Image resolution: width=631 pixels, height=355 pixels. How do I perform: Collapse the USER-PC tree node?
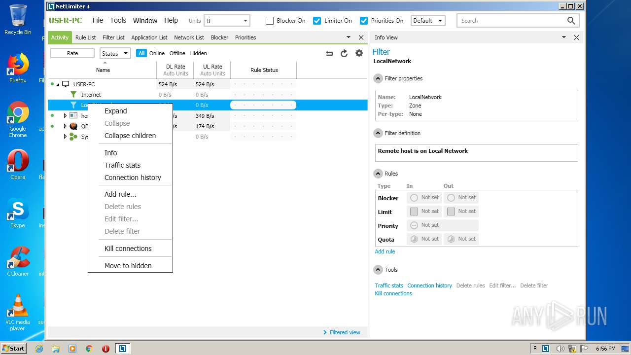tap(58, 85)
